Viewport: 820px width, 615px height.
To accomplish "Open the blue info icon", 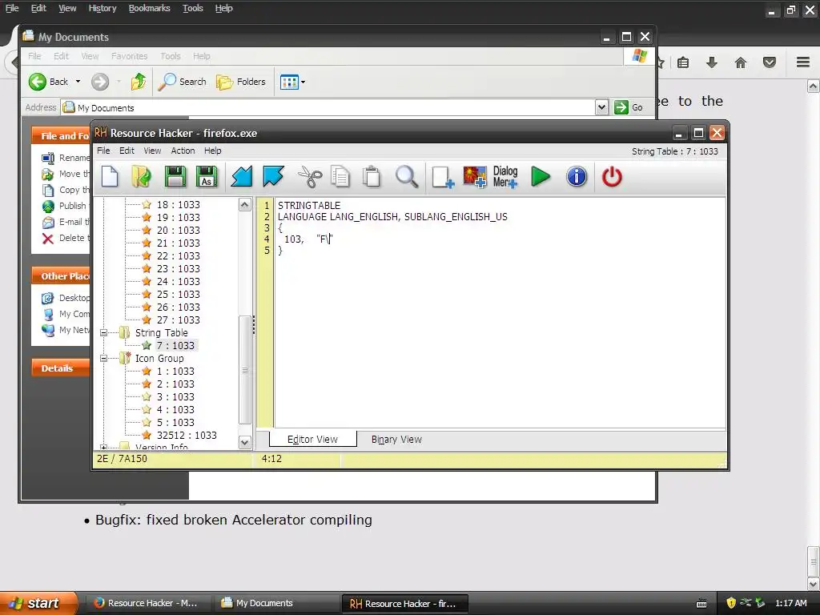I will click(577, 177).
